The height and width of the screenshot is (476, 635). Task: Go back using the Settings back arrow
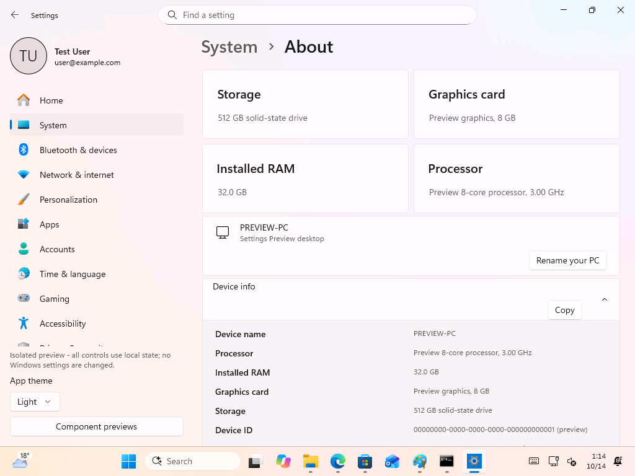(x=15, y=15)
